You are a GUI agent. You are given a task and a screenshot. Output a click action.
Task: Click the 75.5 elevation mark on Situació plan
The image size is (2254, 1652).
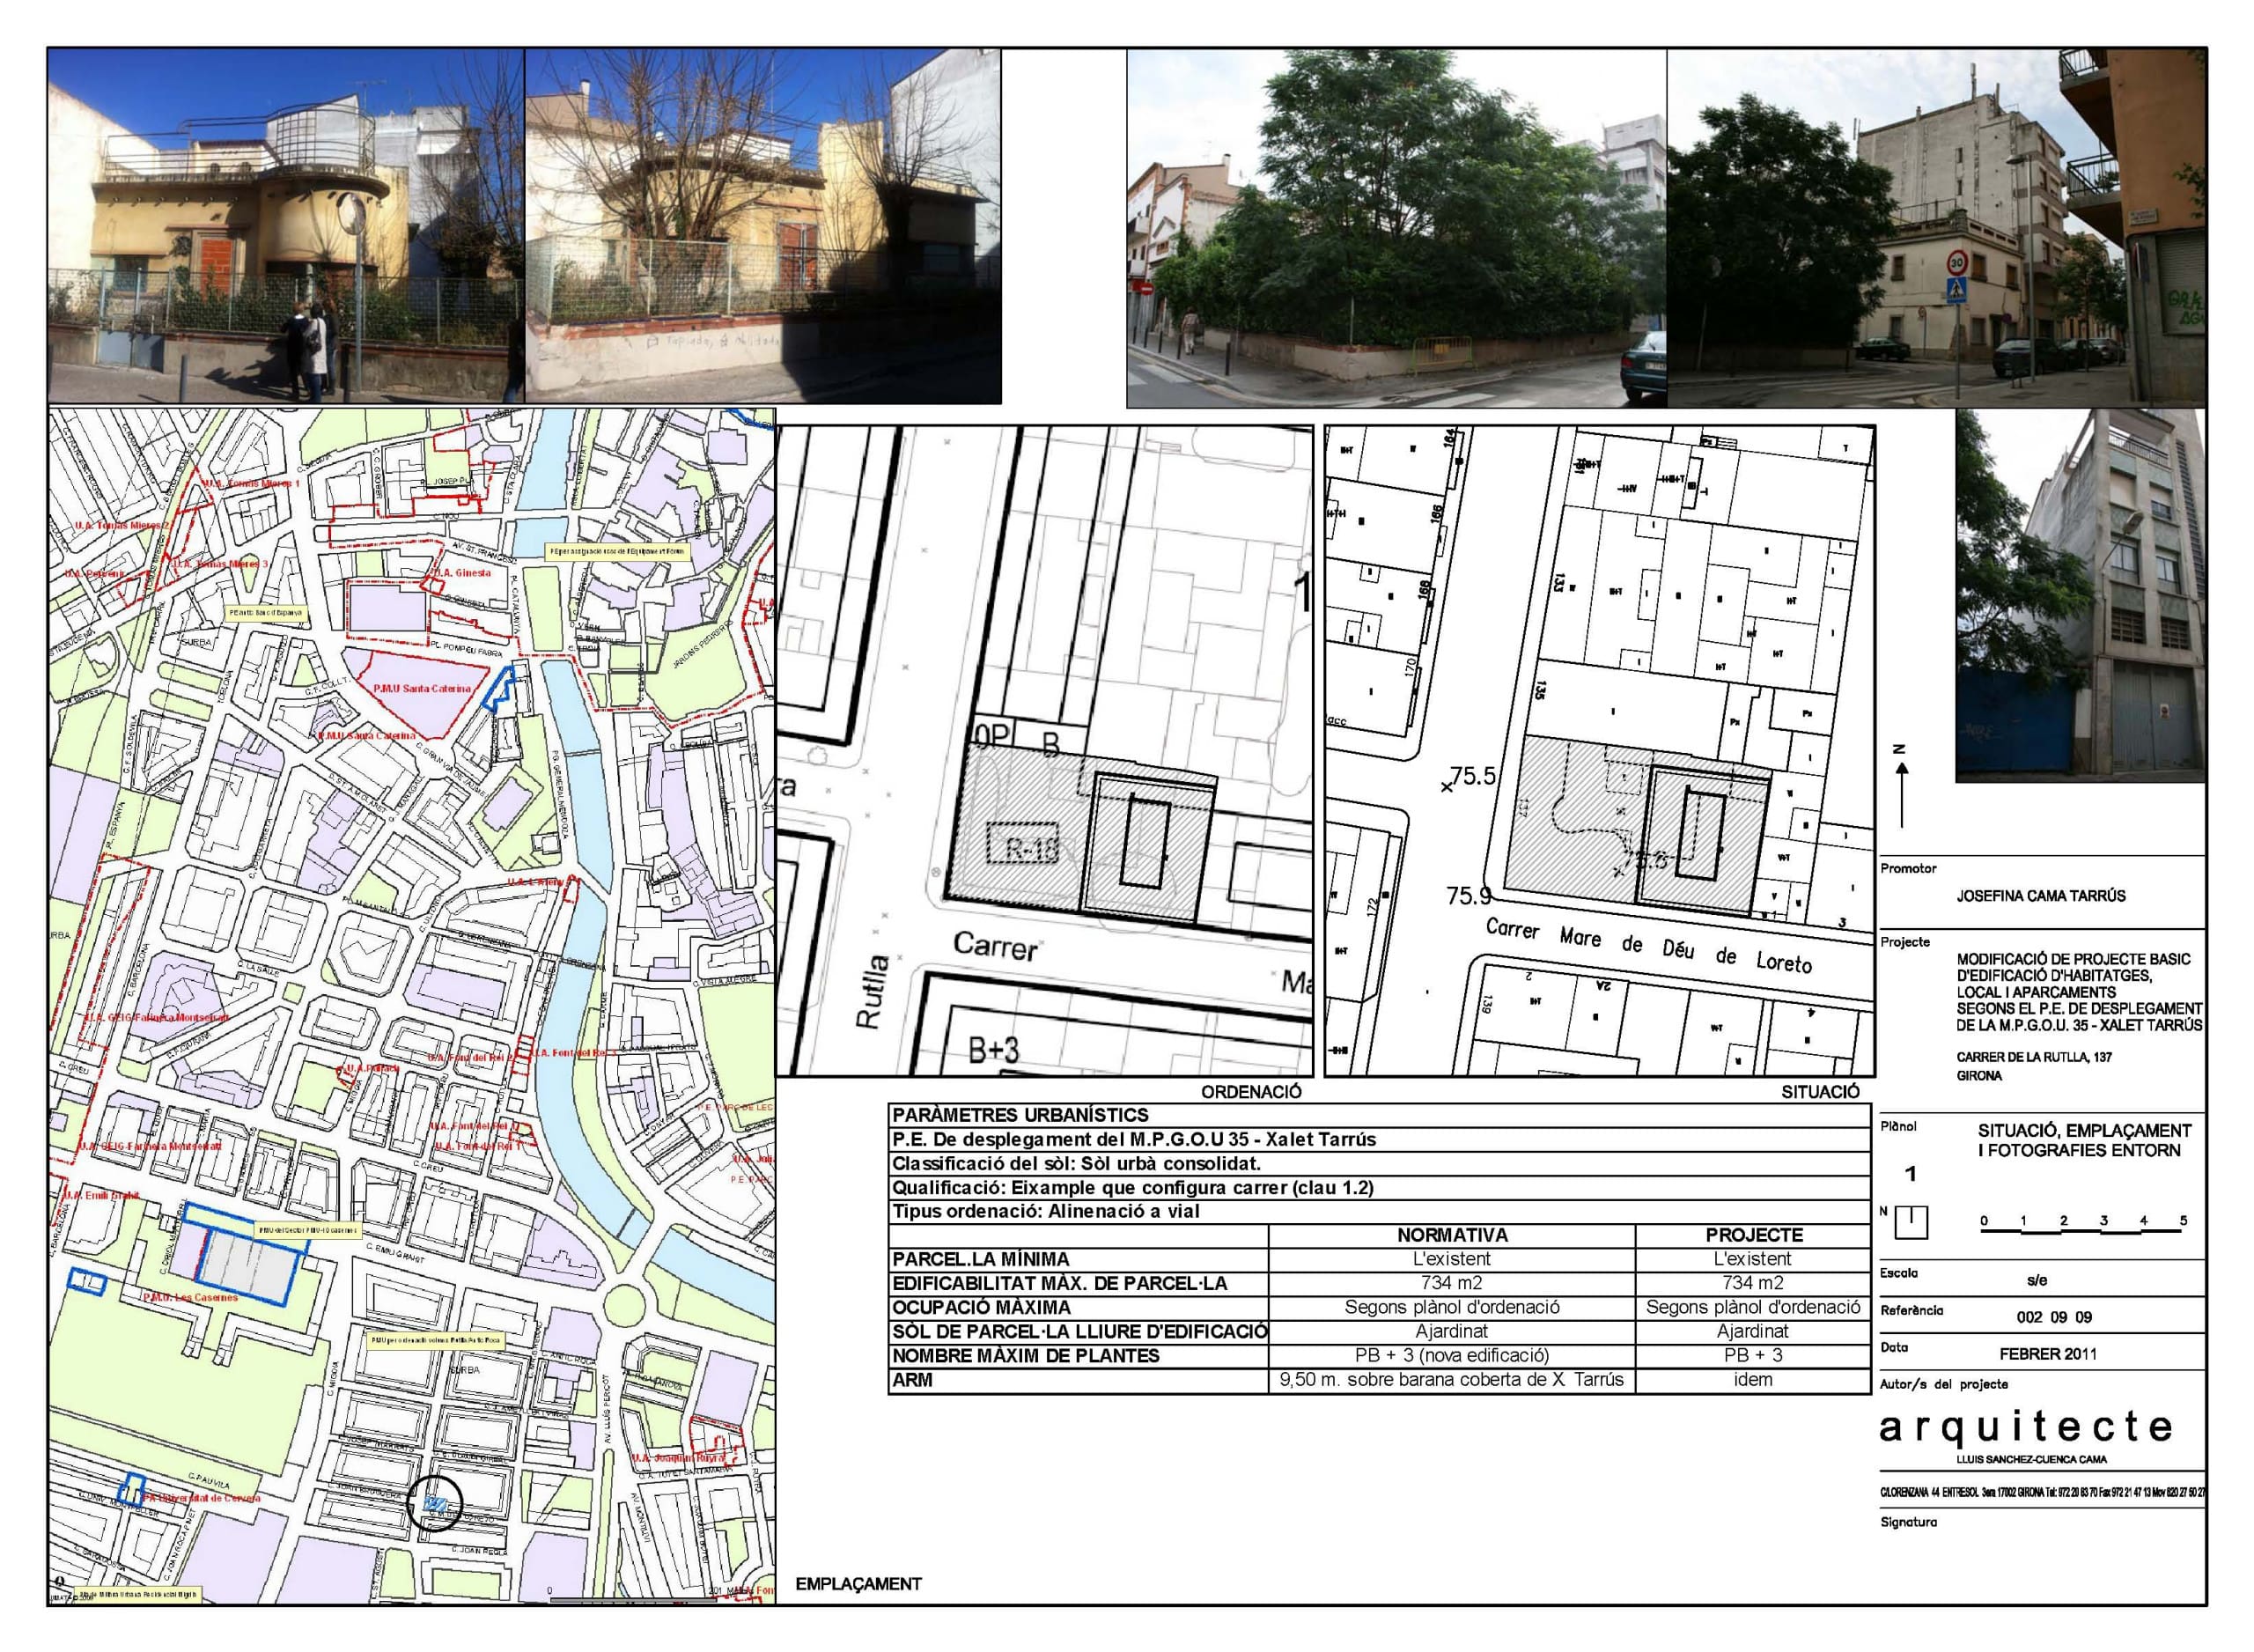[x=1471, y=776]
